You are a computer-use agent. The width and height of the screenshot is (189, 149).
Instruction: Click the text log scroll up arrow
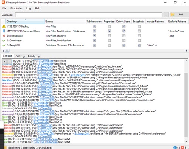coord(186,61)
